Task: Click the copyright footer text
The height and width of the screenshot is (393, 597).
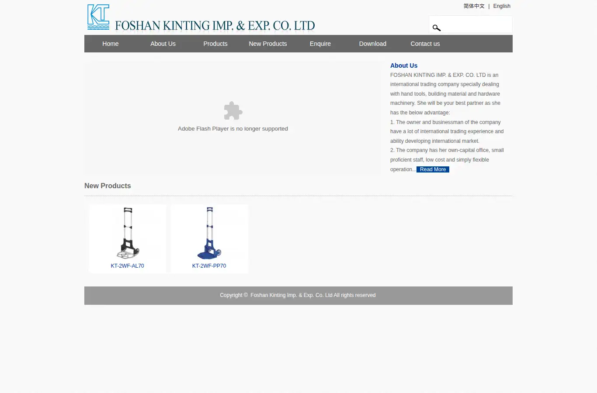Action: pos(298,295)
